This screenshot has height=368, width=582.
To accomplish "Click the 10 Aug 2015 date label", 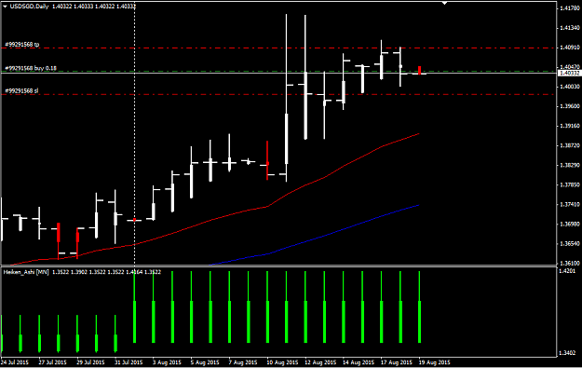I will pos(282,362).
